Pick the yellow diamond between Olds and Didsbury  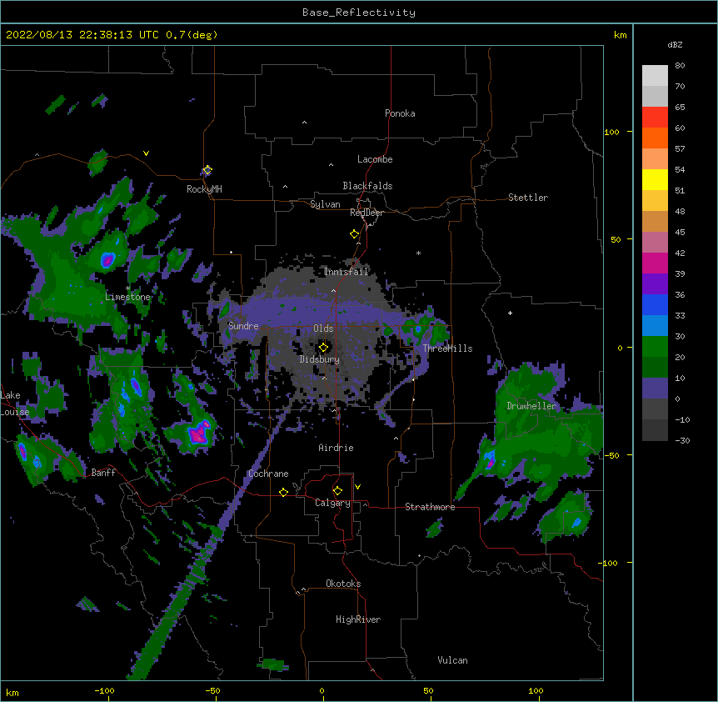(323, 347)
